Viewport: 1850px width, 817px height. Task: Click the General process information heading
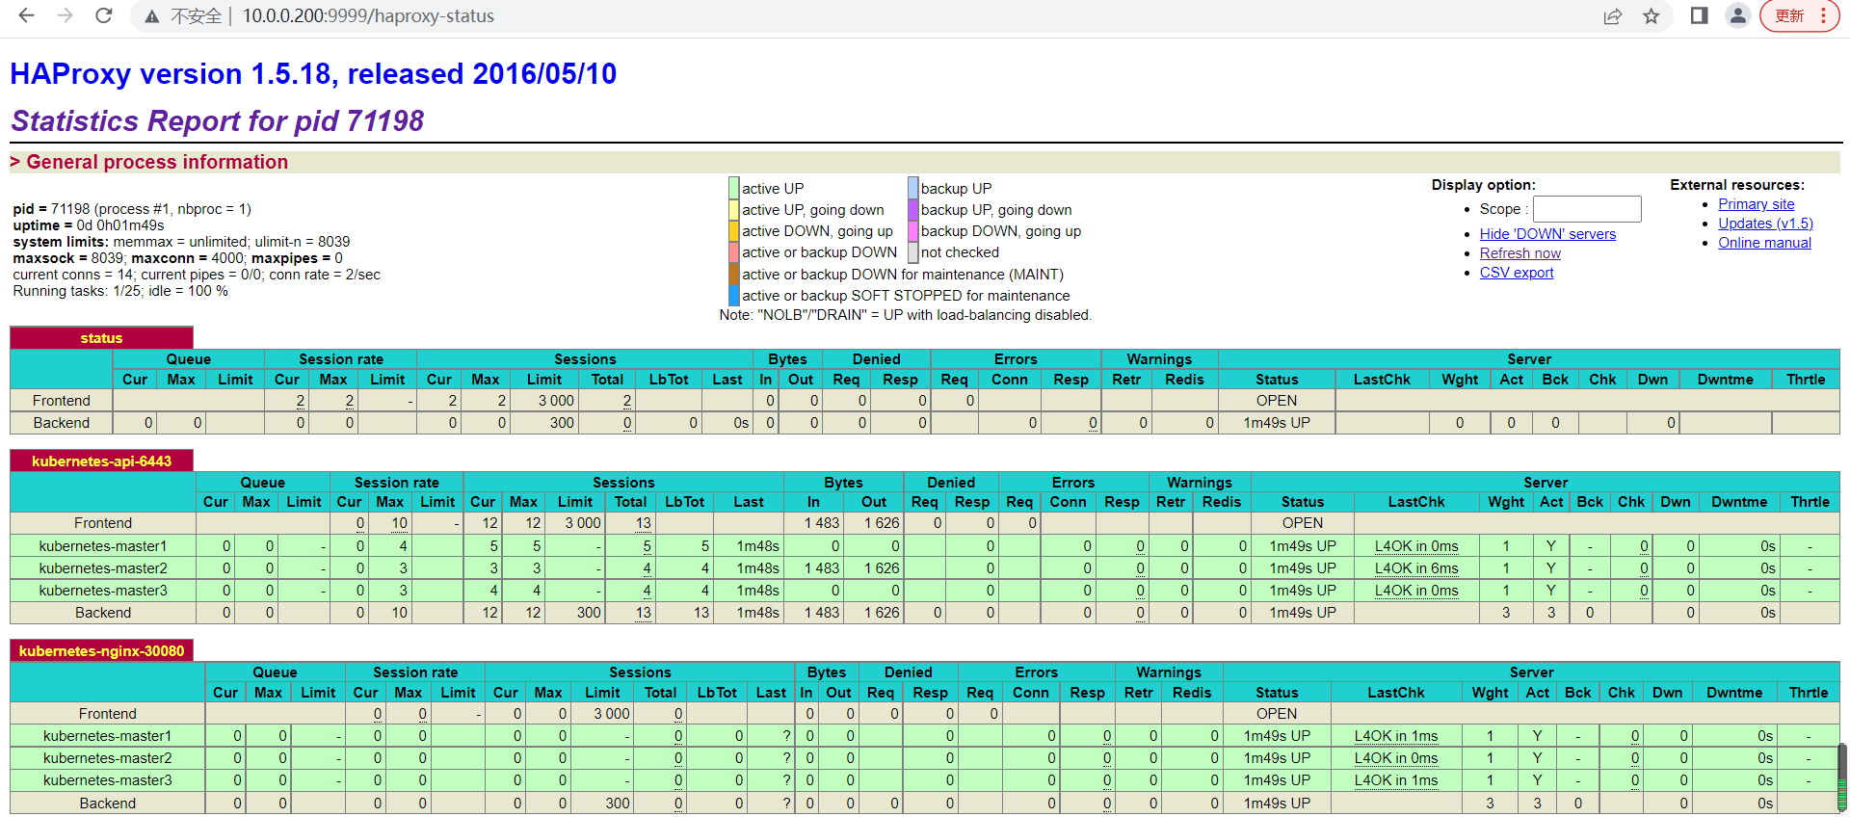pos(157,162)
